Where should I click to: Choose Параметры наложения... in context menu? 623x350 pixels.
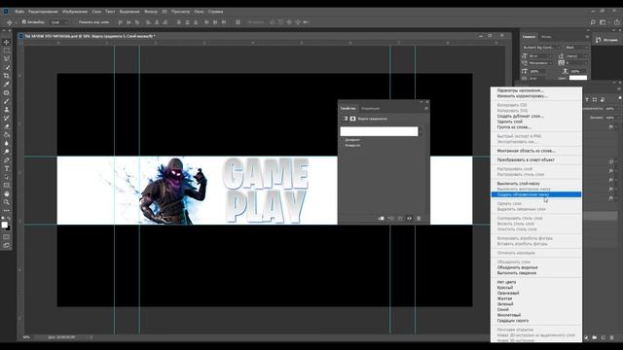pos(520,90)
